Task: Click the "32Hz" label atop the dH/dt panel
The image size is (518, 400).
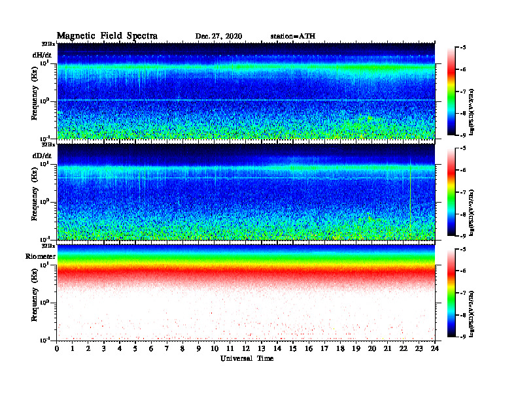Action: click(48, 44)
